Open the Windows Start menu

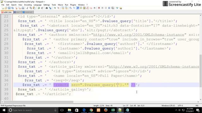click(x=4, y=110)
